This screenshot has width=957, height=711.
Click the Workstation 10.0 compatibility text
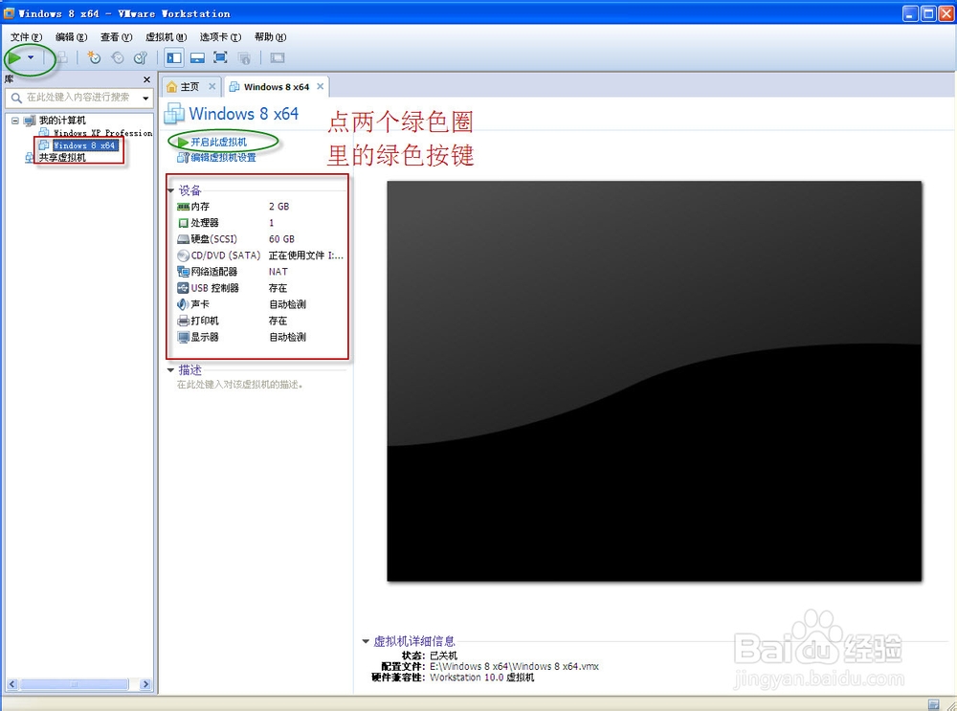click(x=481, y=678)
